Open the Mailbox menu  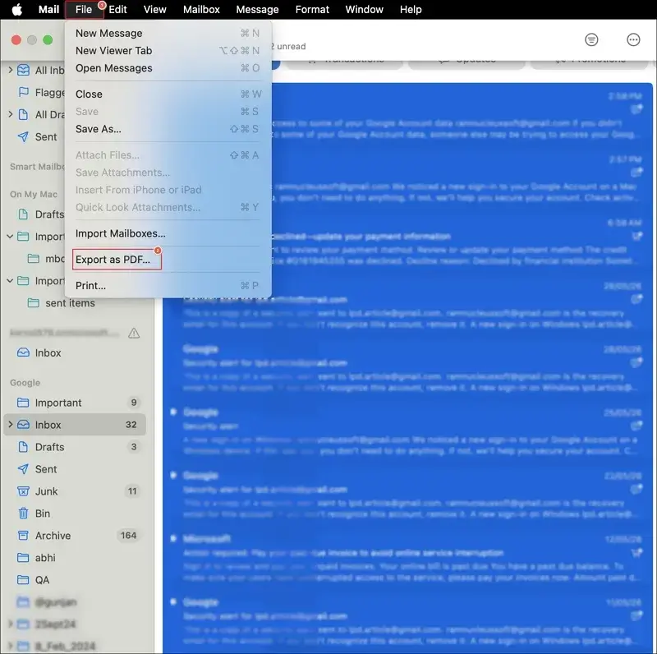click(x=201, y=9)
